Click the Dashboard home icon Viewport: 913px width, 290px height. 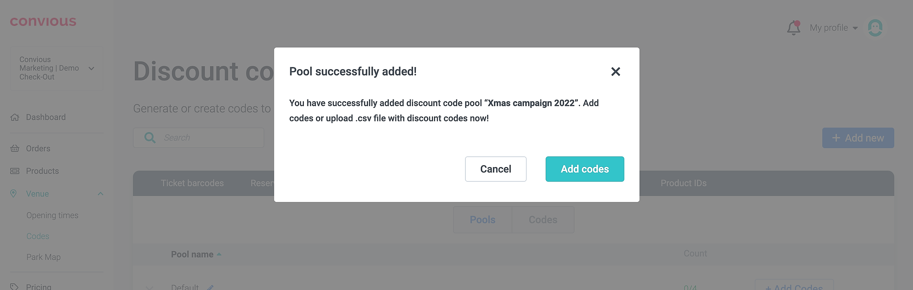pos(15,117)
